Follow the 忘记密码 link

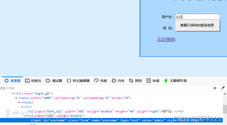point(166,39)
